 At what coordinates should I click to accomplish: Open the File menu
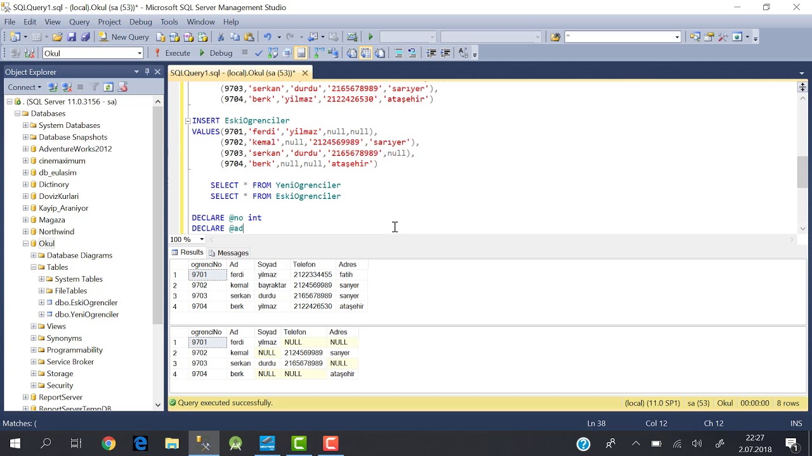(10, 22)
